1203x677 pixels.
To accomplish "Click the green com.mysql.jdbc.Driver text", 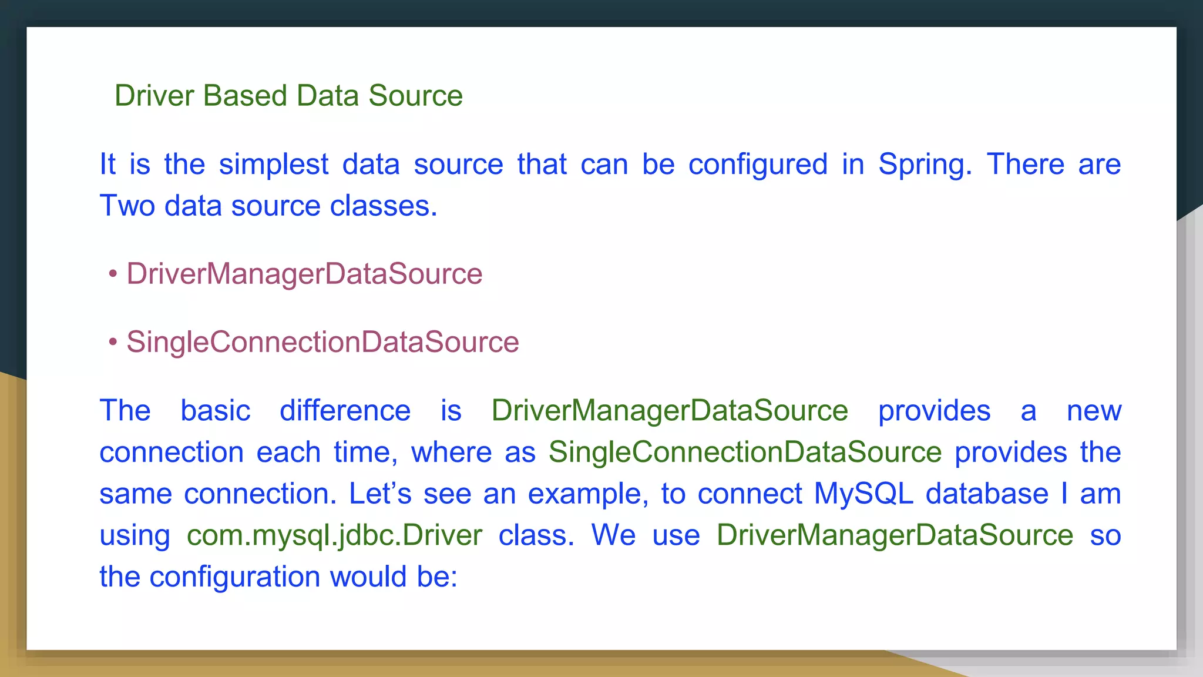I will [x=334, y=535].
